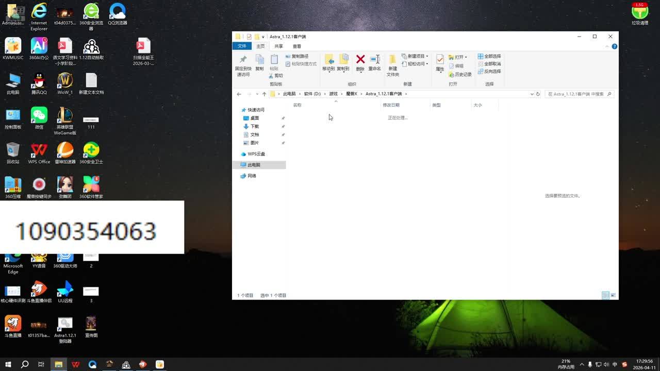Open the New Item (新建项目) dropdown

click(x=418, y=56)
